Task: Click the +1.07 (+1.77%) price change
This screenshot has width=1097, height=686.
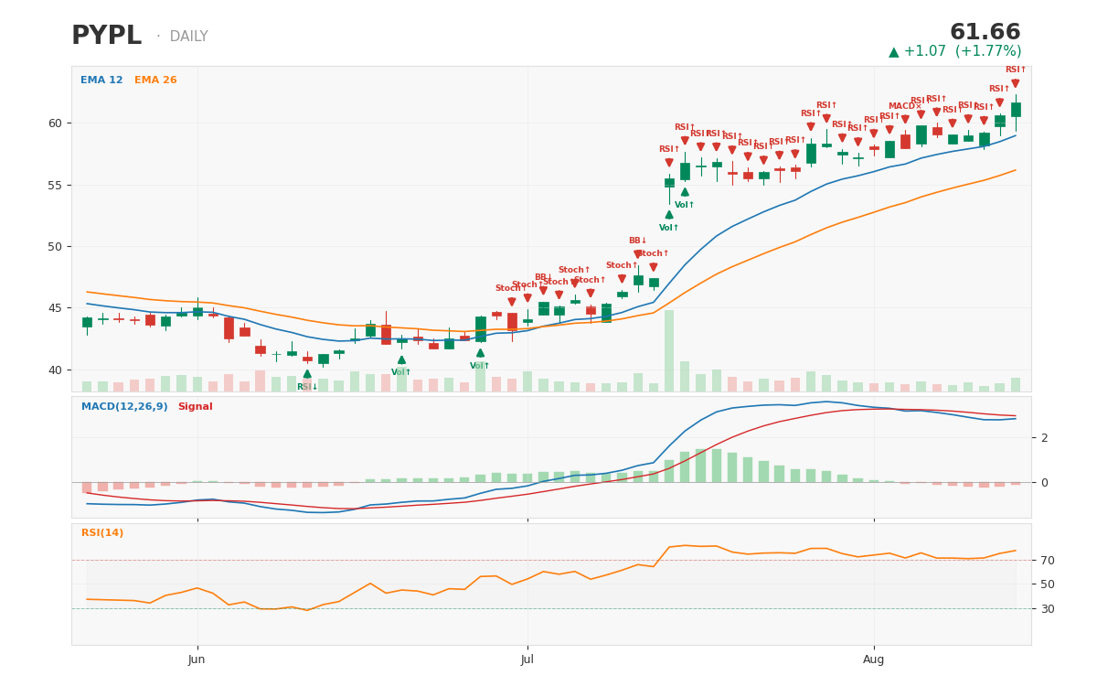Action: click(x=955, y=51)
